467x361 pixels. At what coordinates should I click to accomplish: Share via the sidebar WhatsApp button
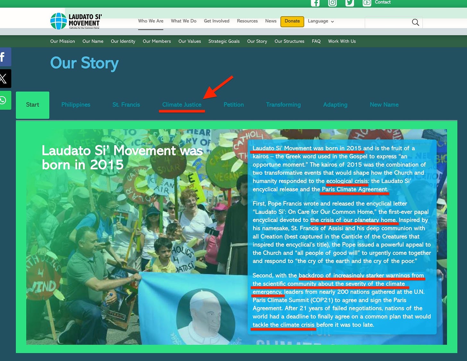point(5,100)
